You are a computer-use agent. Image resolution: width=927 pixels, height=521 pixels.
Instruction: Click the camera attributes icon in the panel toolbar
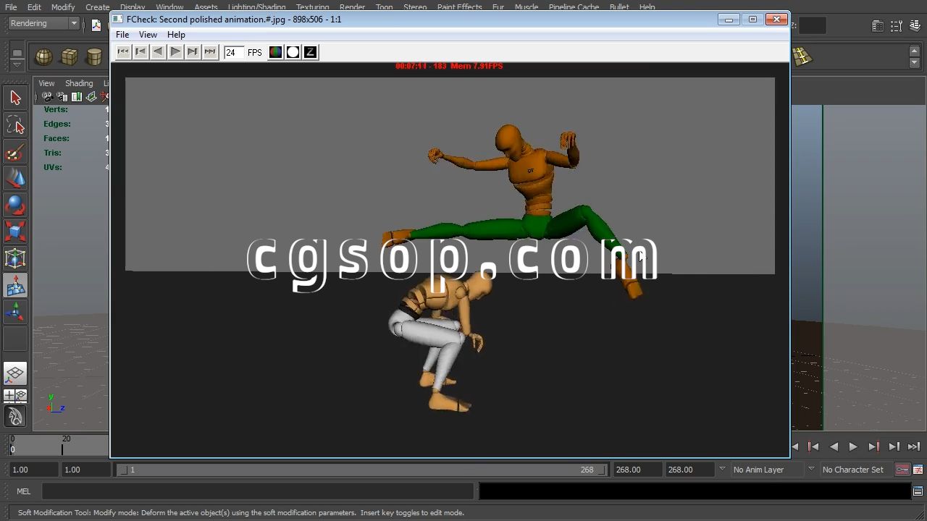pyautogui.click(x=62, y=97)
